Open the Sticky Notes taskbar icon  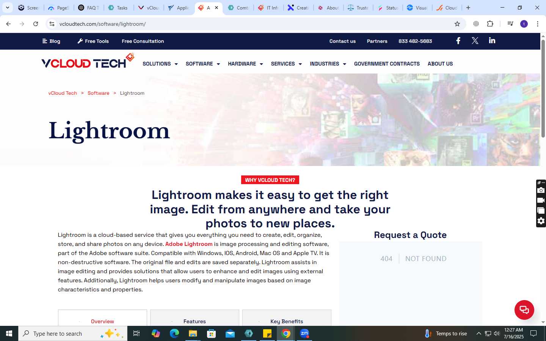[x=267, y=333]
